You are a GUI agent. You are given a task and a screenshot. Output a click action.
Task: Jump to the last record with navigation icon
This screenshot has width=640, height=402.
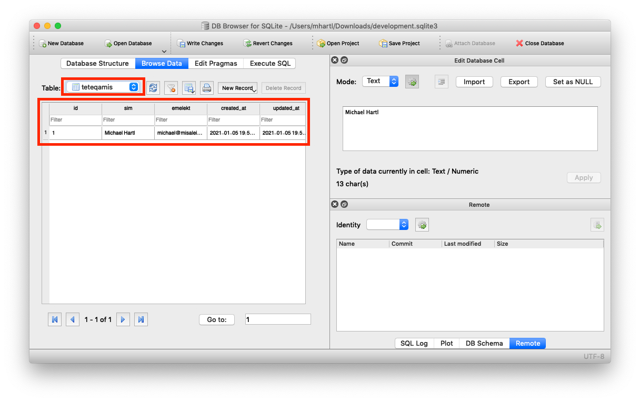click(141, 319)
